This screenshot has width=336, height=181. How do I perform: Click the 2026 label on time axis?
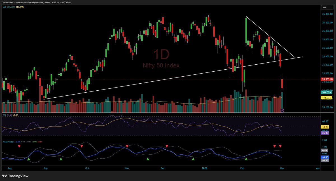pyautogui.click(x=205, y=168)
